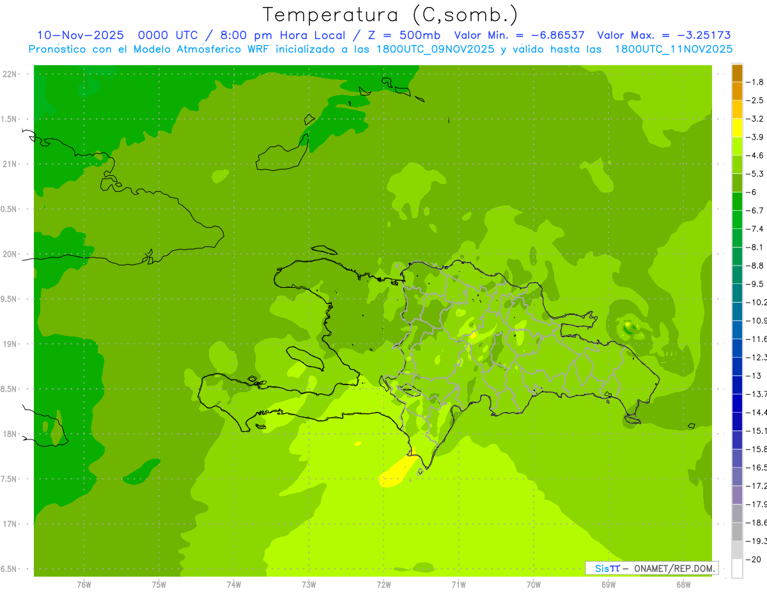Screen dimensions: 767x593
Task: Click the "-3.2" color scale label
Action: [755, 119]
